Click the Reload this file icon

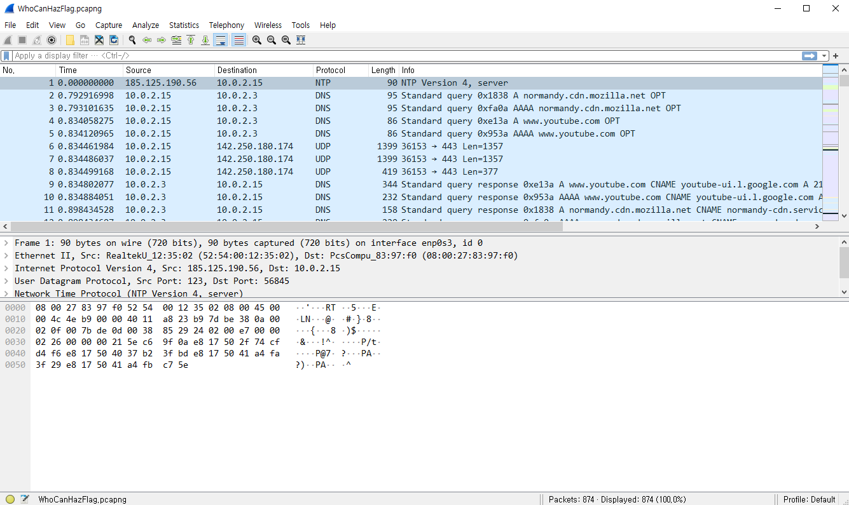[x=114, y=40]
